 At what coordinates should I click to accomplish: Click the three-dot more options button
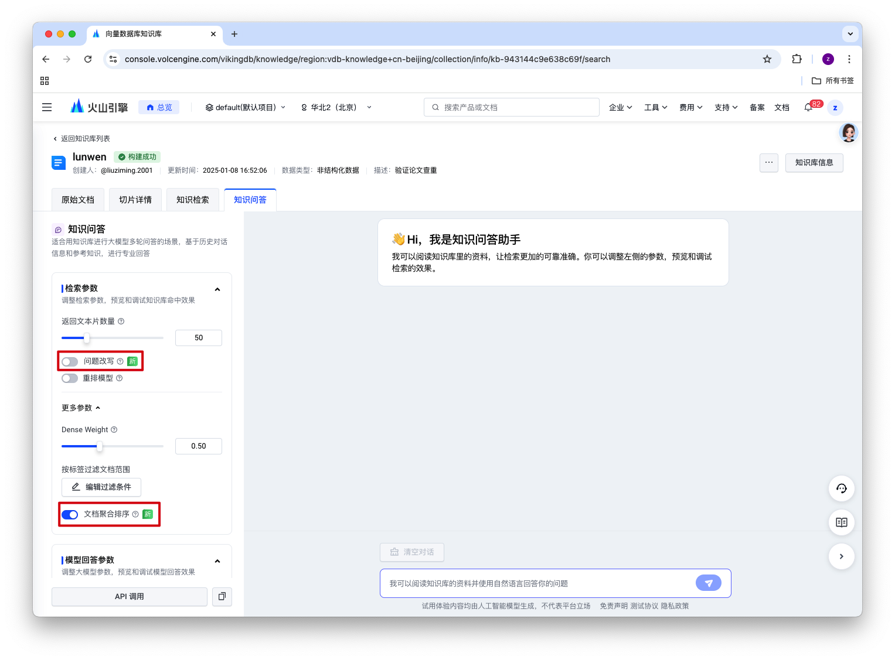click(x=769, y=162)
